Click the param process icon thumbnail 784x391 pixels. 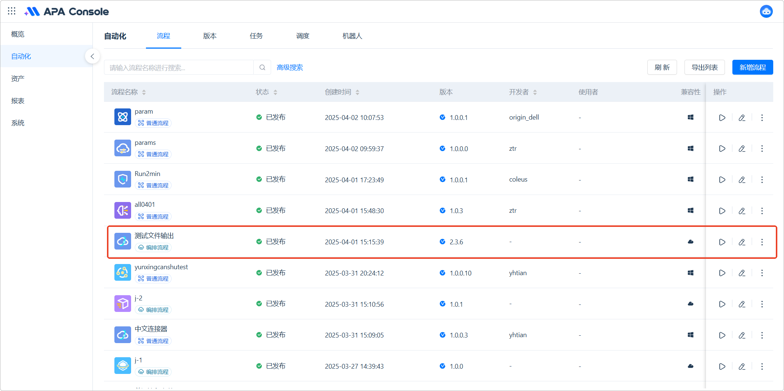pyautogui.click(x=123, y=117)
